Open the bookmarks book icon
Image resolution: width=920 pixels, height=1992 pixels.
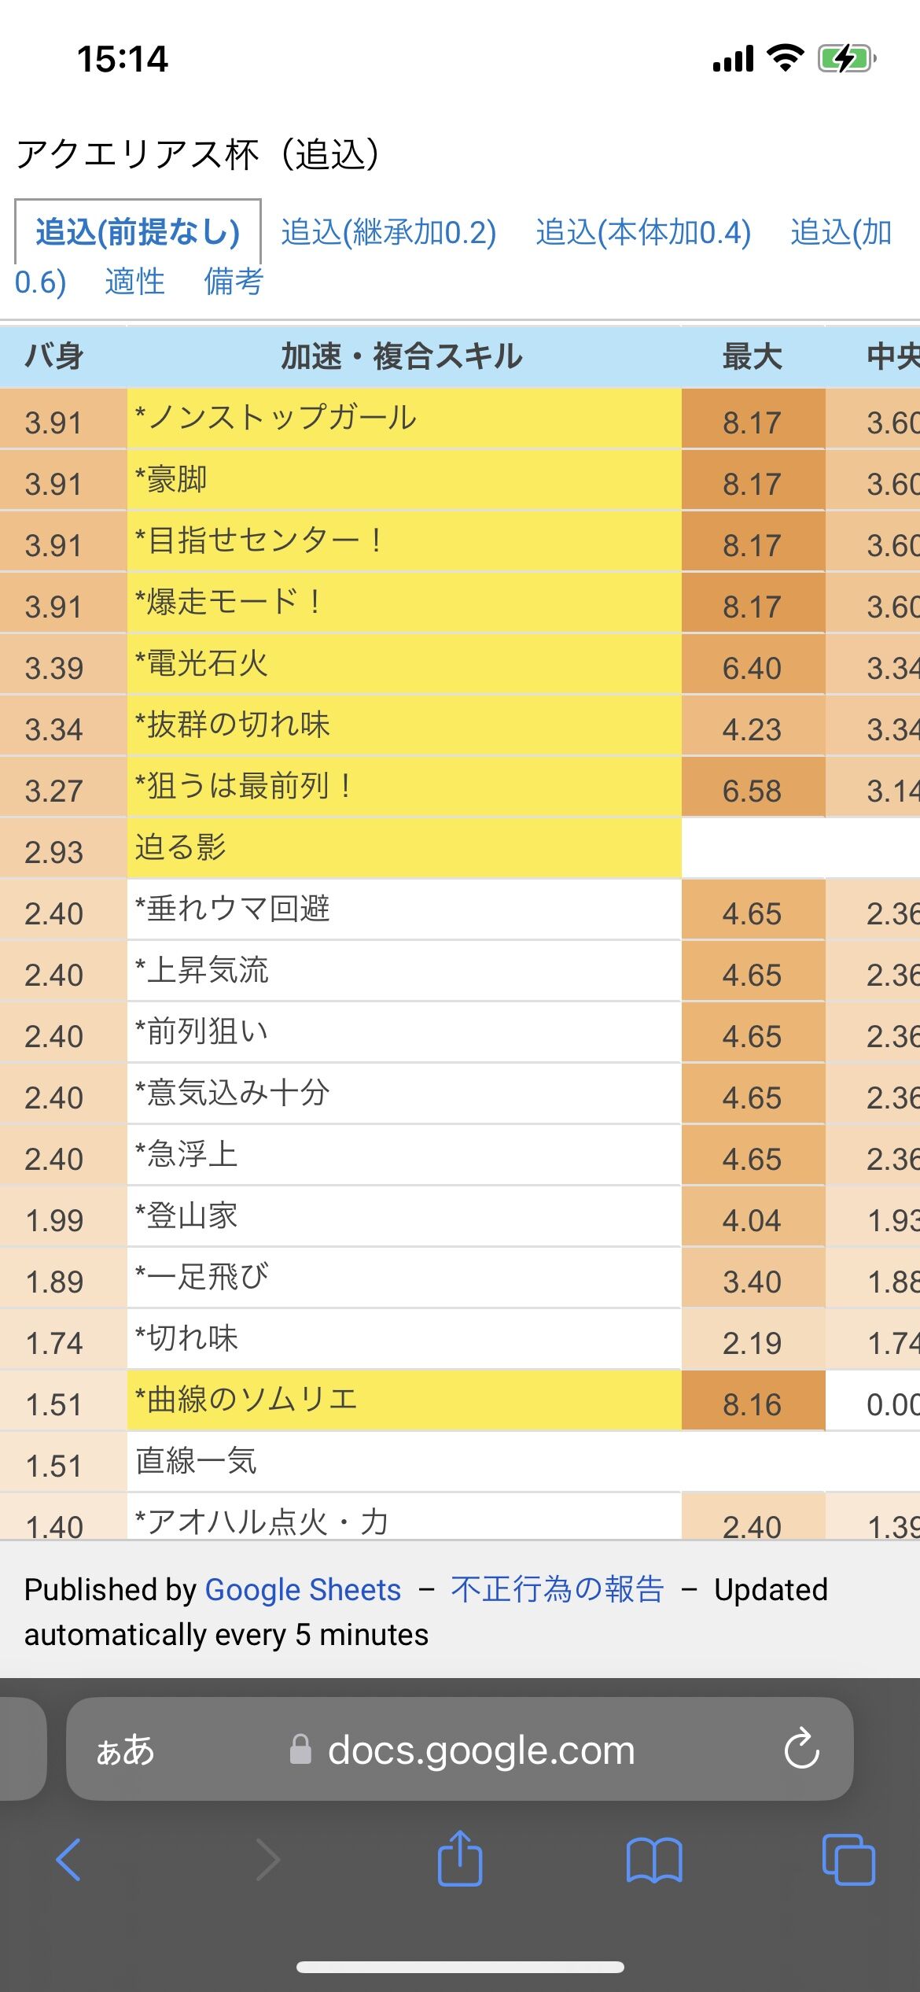653,1859
